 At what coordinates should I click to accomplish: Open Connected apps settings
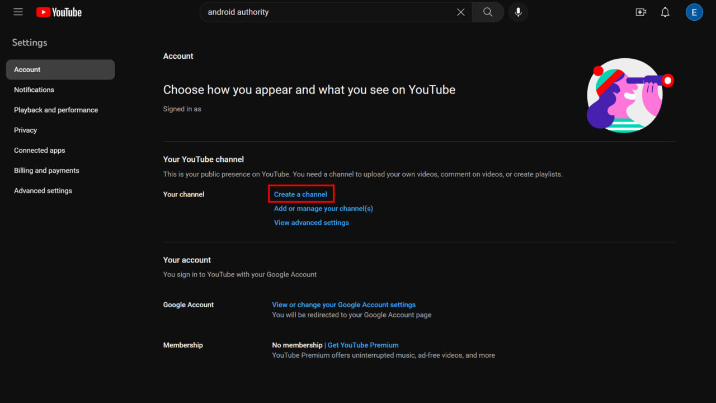click(40, 150)
